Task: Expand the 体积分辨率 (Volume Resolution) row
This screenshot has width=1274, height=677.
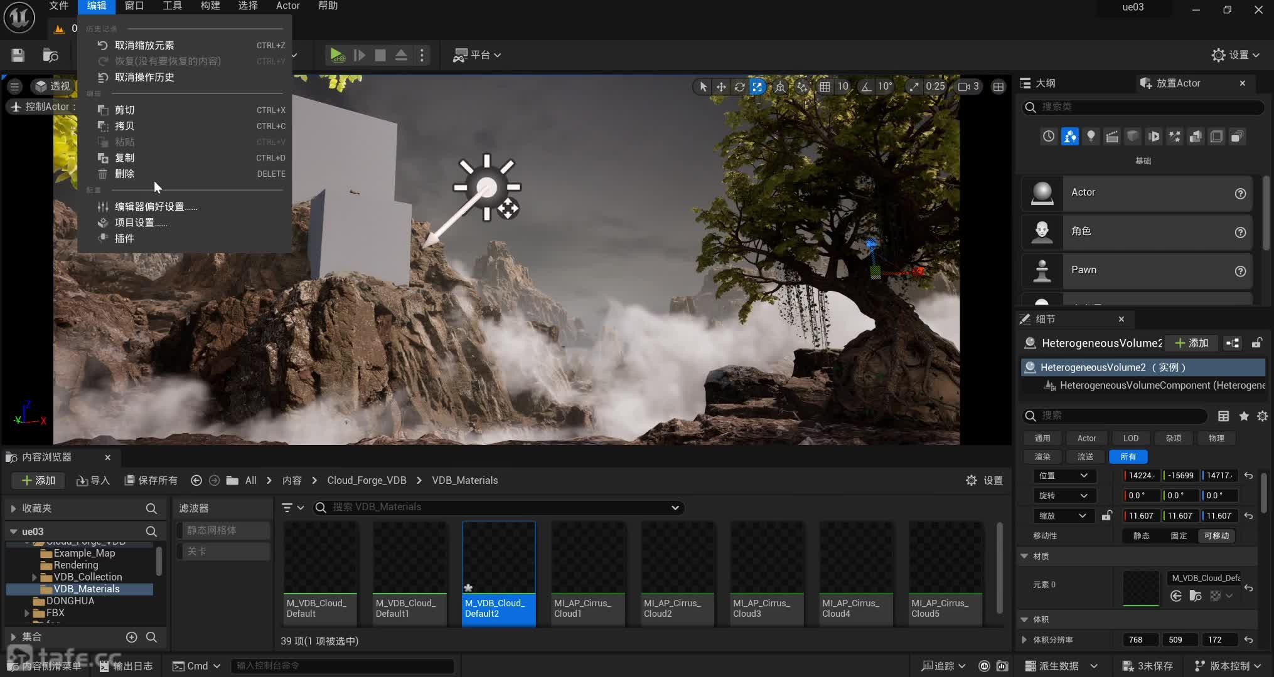Action: (x=1024, y=640)
